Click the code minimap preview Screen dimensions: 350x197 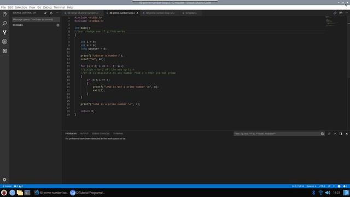(331, 21)
